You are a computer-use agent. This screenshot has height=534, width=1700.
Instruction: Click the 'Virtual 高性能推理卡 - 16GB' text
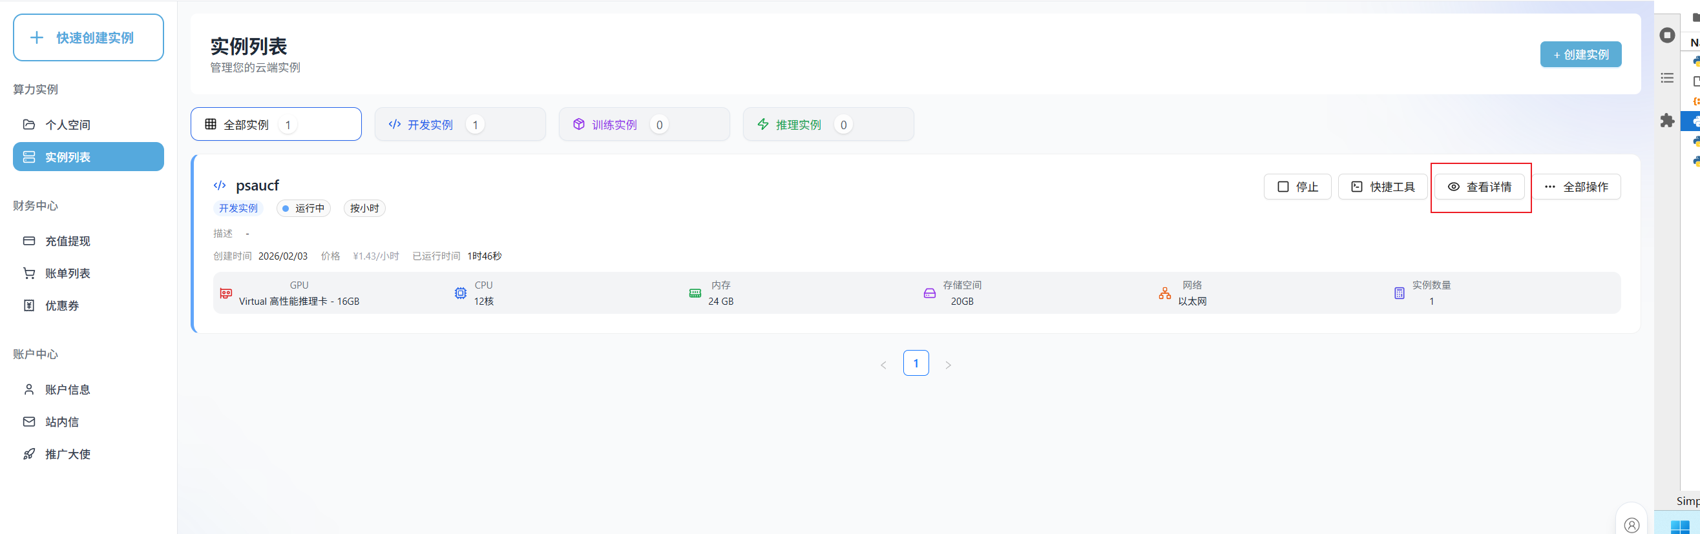tap(299, 302)
